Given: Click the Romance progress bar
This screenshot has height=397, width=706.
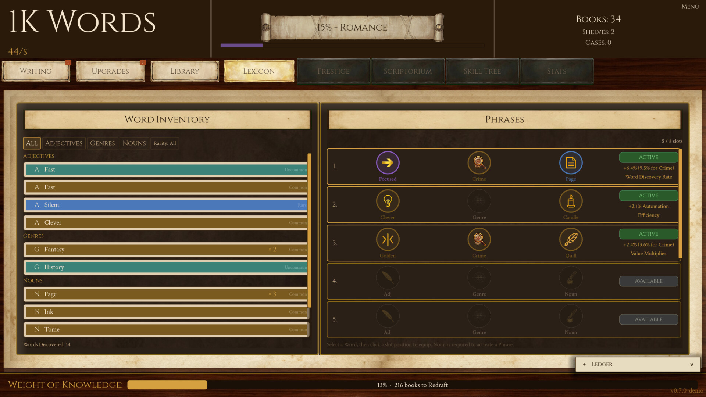Looking at the screenshot, I should (352, 46).
